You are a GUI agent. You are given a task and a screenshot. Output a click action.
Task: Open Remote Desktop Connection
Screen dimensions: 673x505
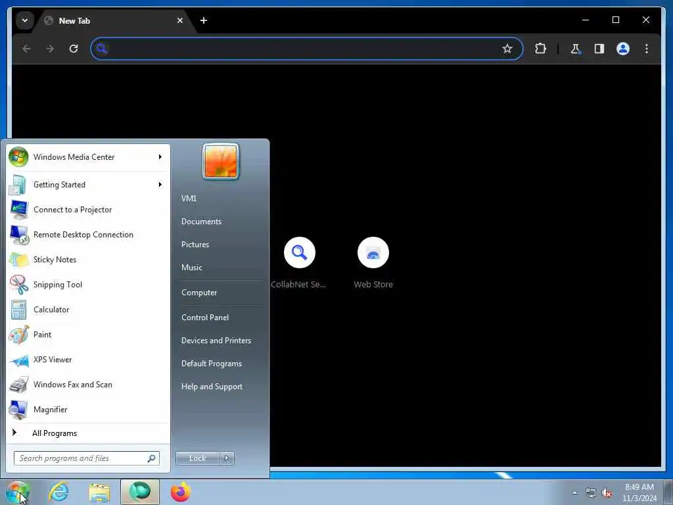click(88, 235)
